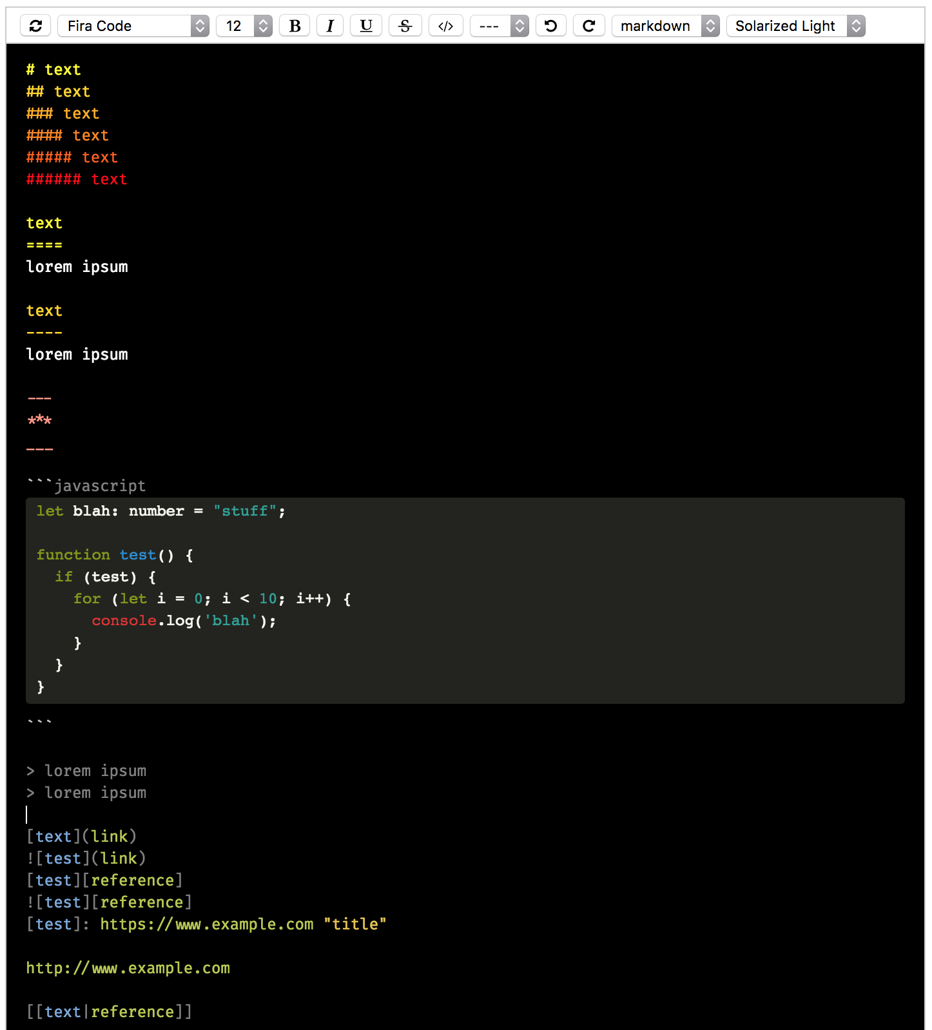Click the '[test]: https://www.example.com' definition

[x=206, y=924]
